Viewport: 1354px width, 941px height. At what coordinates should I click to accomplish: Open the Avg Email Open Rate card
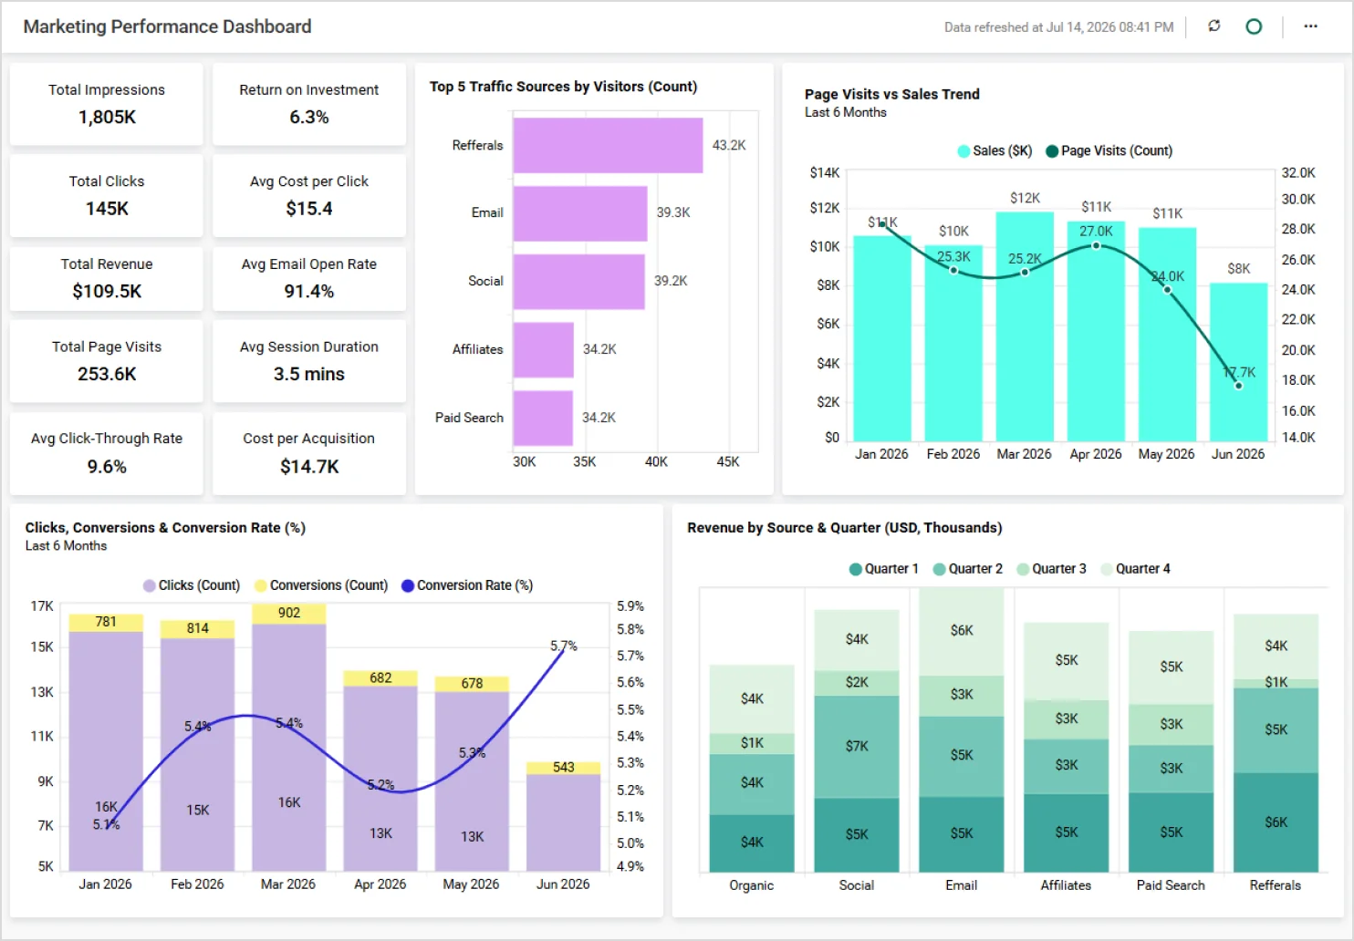click(309, 278)
